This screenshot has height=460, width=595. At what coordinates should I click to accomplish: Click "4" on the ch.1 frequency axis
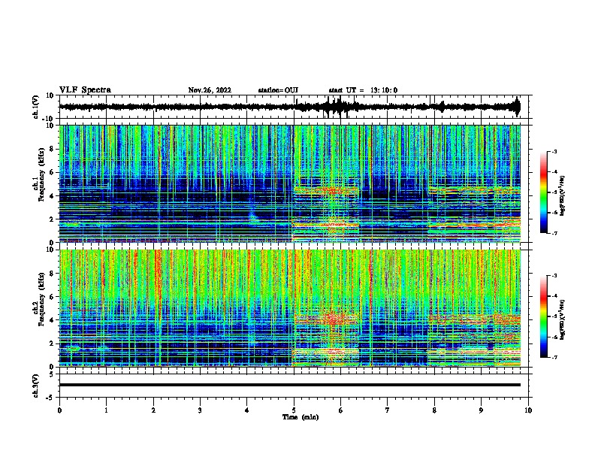click(53, 196)
